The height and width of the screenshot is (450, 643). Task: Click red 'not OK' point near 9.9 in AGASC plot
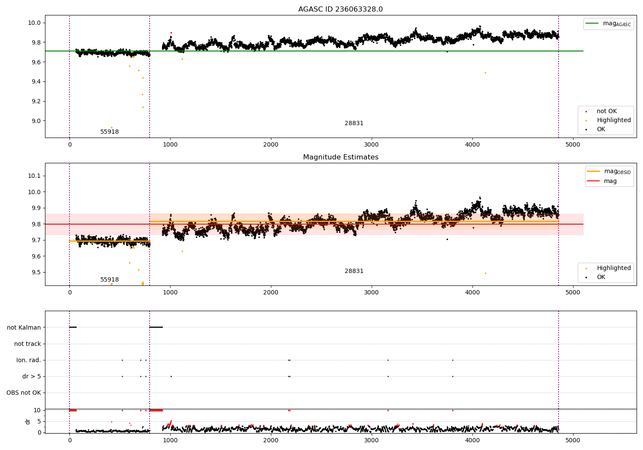tap(171, 33)
